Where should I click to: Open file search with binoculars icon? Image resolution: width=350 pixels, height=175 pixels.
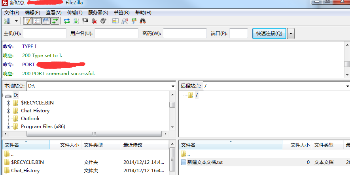point(143,21)
